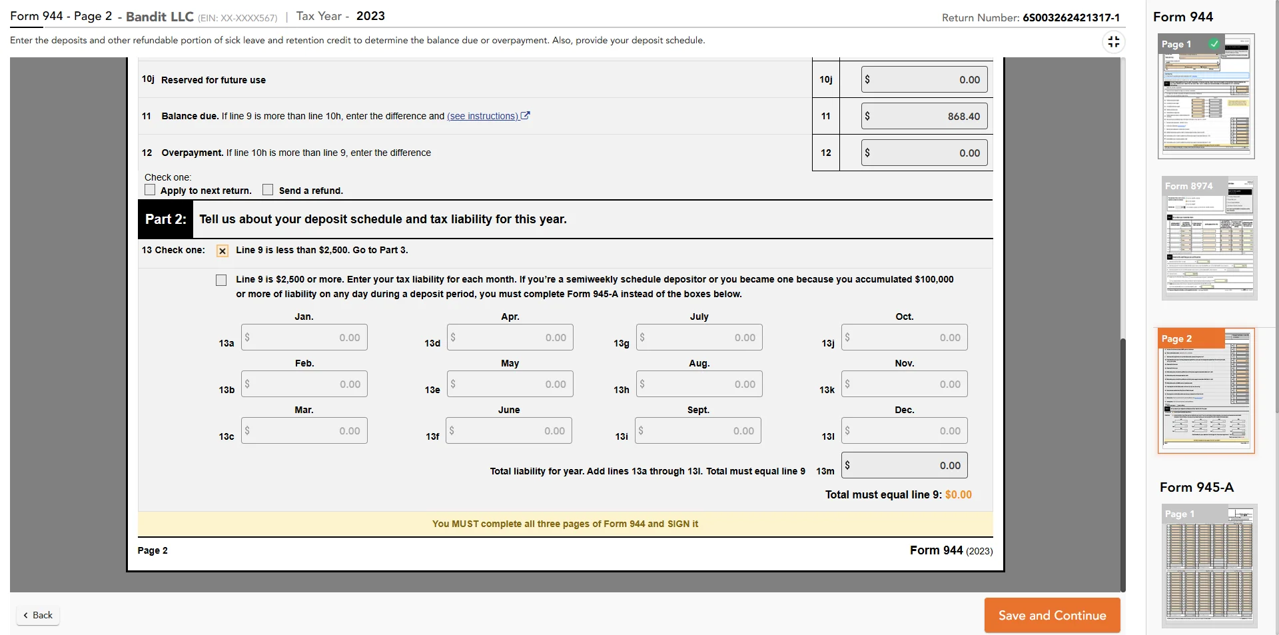Click the line 11 balance due field

[x=924, y=116]
